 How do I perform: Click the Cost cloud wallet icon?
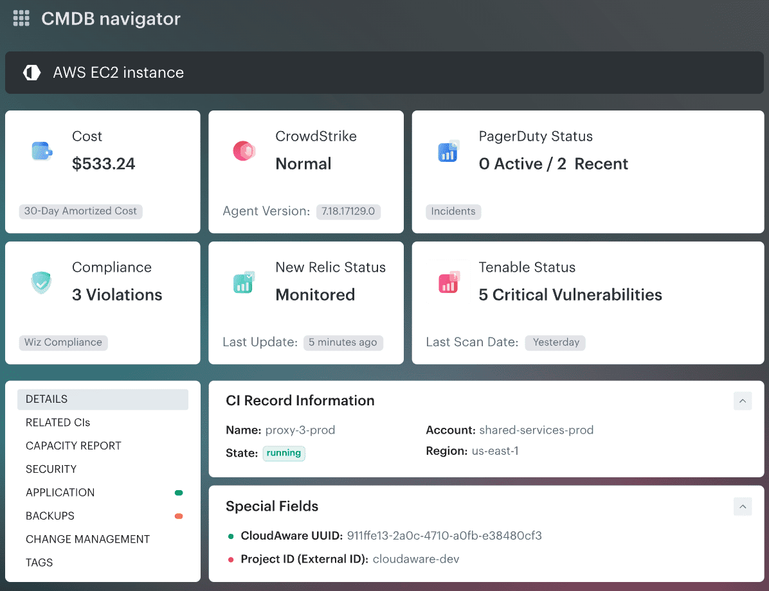[x=41, y=150]
